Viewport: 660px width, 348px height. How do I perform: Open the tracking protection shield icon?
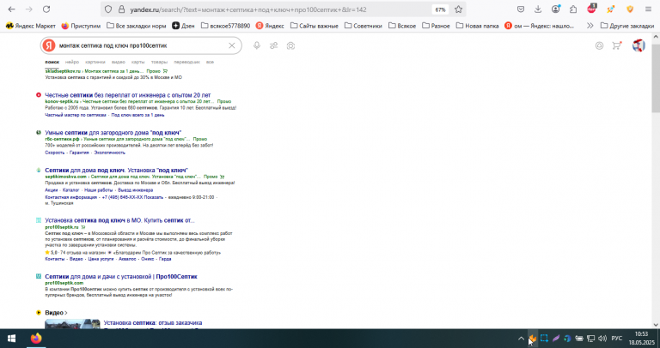(x=108, y=9)
